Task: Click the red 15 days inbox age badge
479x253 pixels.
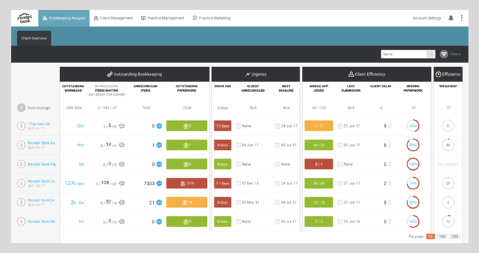Action: (223, 126)
